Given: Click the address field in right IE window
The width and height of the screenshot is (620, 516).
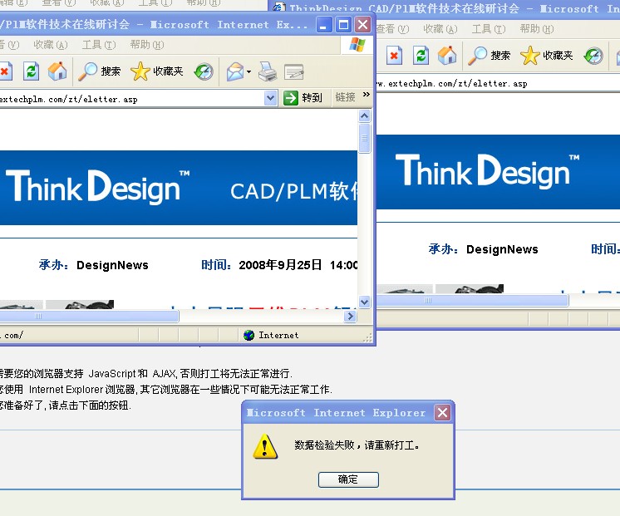Looking at the screenshot, I should (x=498, y=83).
